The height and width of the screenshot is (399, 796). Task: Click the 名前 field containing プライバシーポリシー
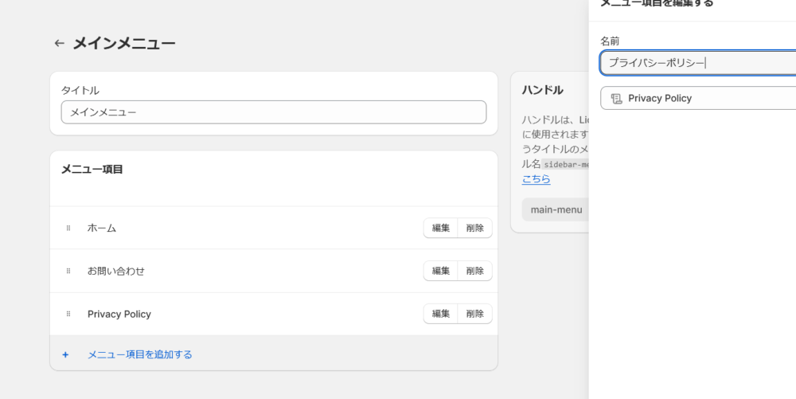point(697,63)
